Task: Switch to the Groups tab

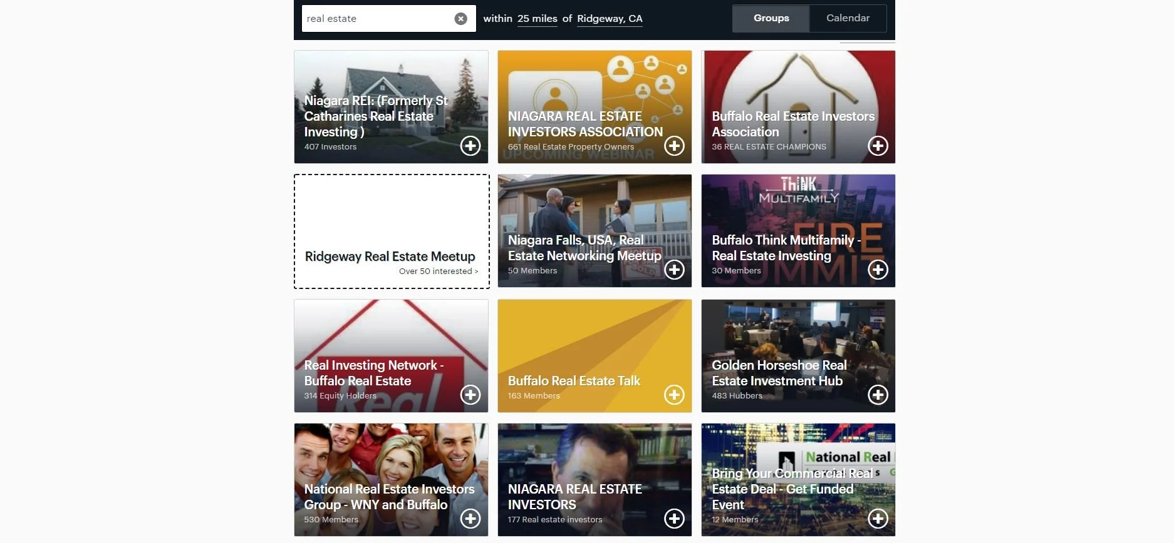Action: coord(771,18)
